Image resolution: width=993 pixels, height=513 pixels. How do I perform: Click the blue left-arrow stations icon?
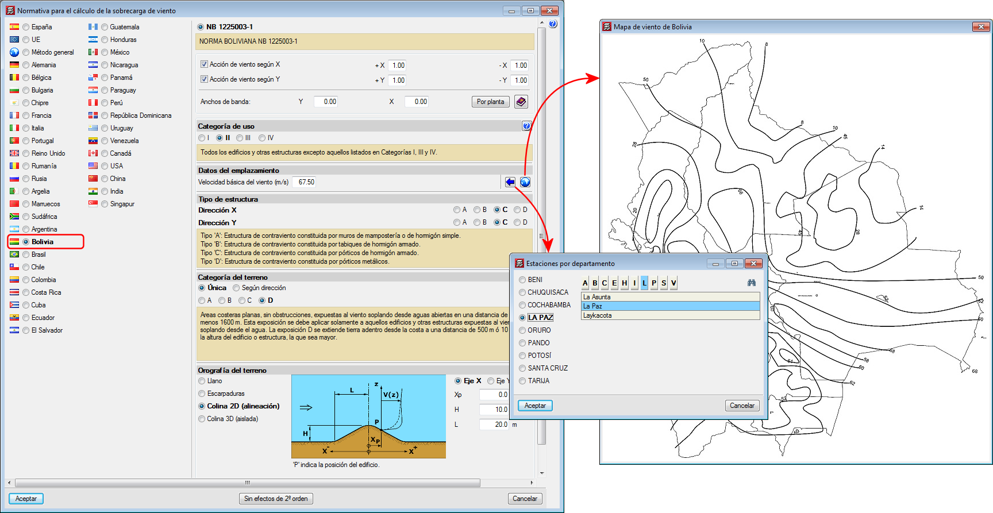pyautogui.click(x=510, y=182)
